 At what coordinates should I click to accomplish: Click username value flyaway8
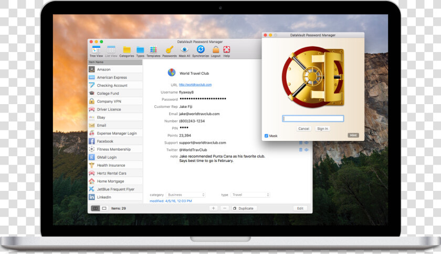point(186,92)
